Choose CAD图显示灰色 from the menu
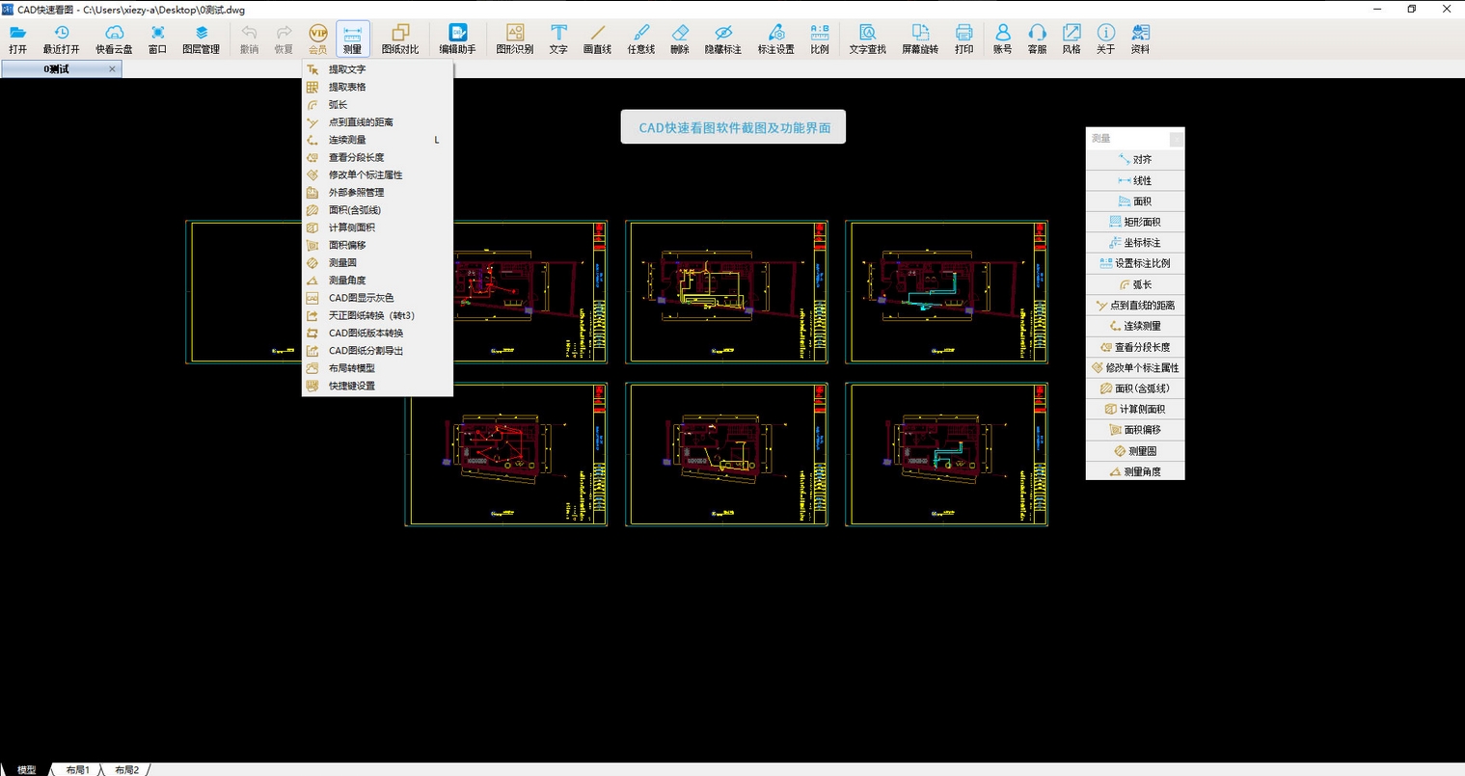This screenshot has height=776, width=1465. point(377,298)
